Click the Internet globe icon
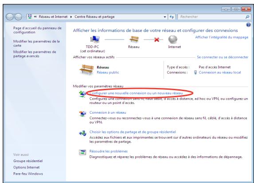254x183 pixels. 173,39
